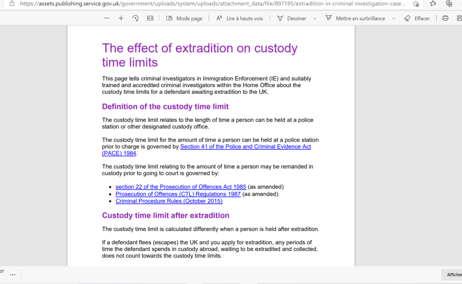Open the Collections icon
Viewport: 462px width, 284px height.
tap(449, 4)
